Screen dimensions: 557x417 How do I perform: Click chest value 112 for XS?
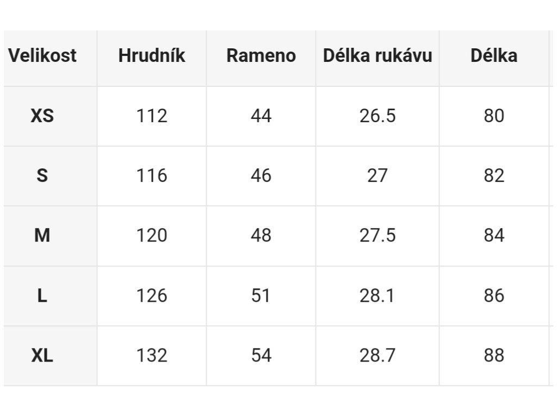[x=152, y=116]
